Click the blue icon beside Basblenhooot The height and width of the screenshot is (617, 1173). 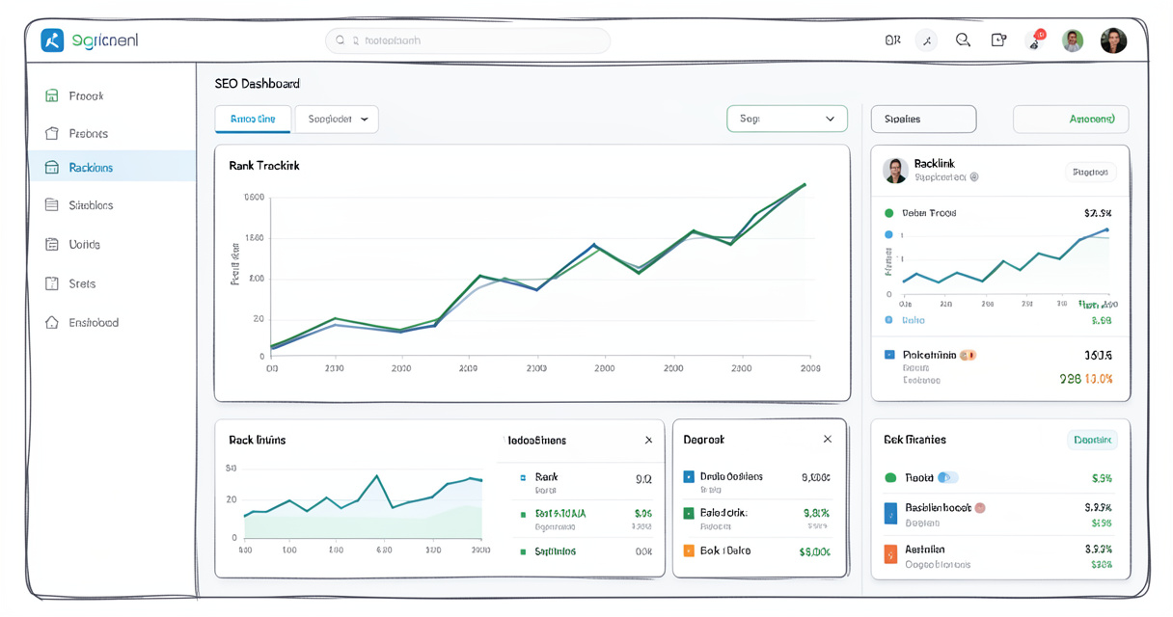point(890,513)
